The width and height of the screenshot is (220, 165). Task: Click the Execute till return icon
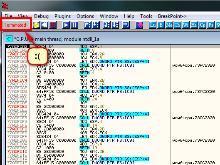(x=126, y=25)
